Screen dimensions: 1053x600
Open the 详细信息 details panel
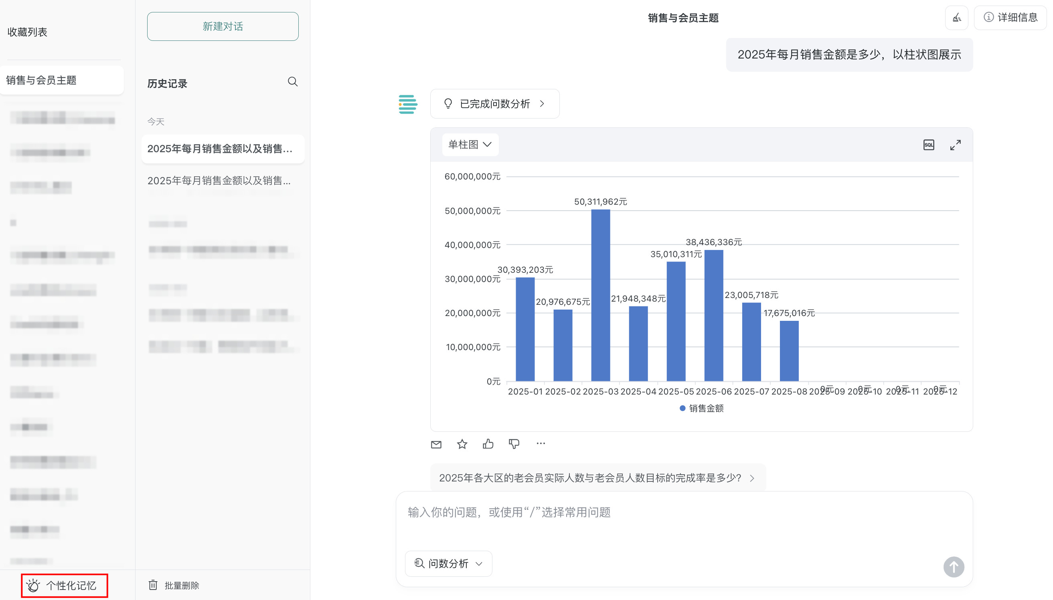click(x=1010, y=18)
